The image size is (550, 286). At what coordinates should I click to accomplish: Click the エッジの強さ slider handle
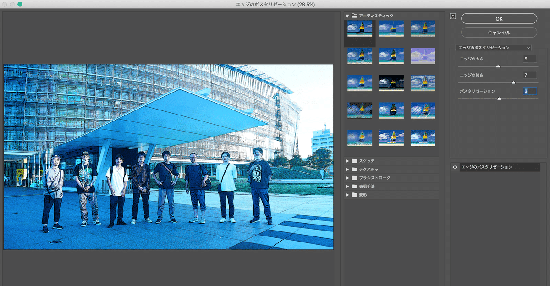pyautogui.click(x=513, y=82)
